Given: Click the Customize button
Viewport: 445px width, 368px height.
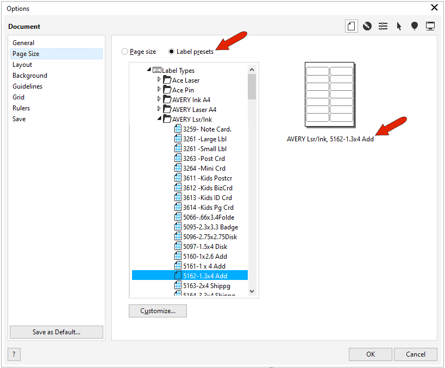Looking at the screenshot, I should (158, 311).
